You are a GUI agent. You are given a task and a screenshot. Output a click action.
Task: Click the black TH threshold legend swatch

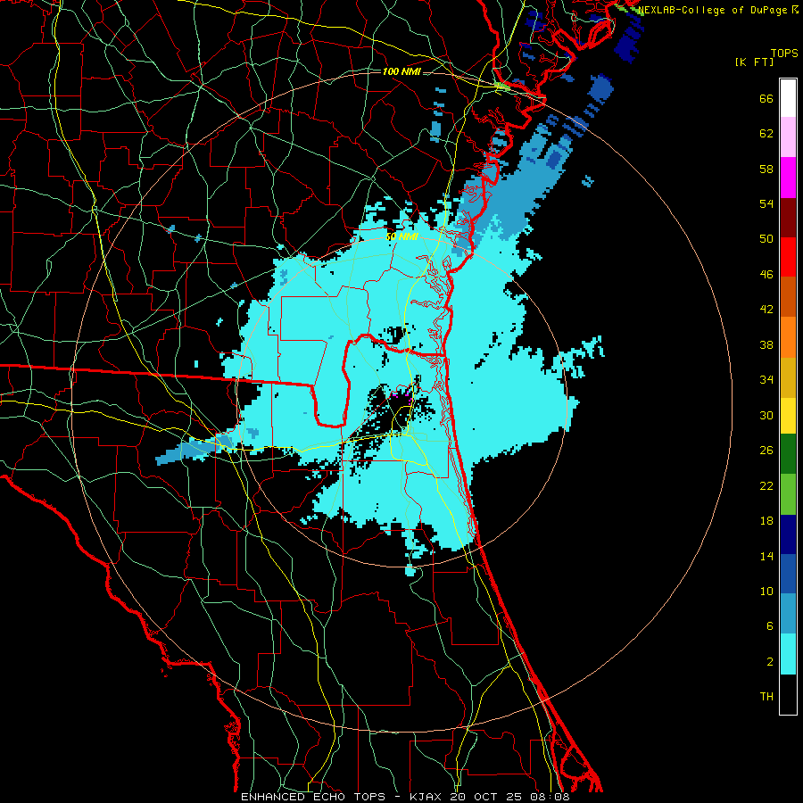[x=788, y=694]
